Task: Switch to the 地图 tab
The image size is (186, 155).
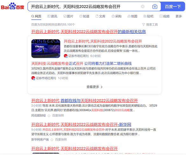Action: click(132, 16)
